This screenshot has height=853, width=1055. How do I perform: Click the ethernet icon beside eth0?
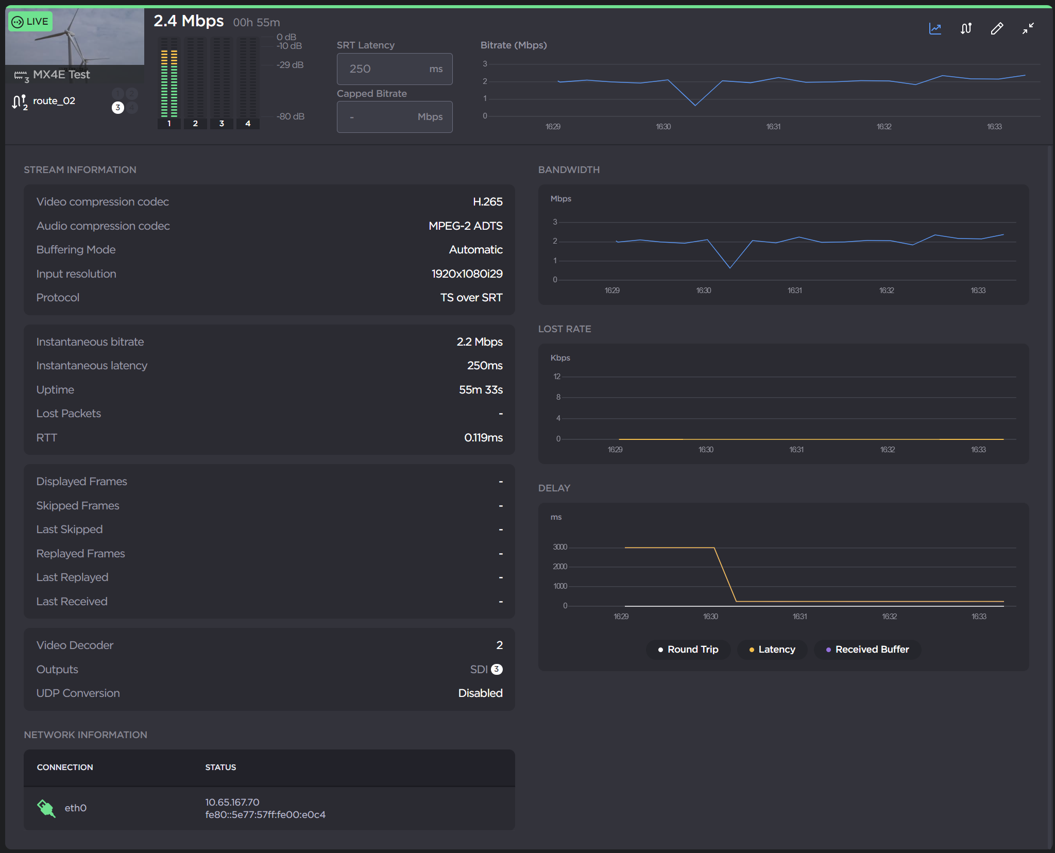tap(46, 808)
